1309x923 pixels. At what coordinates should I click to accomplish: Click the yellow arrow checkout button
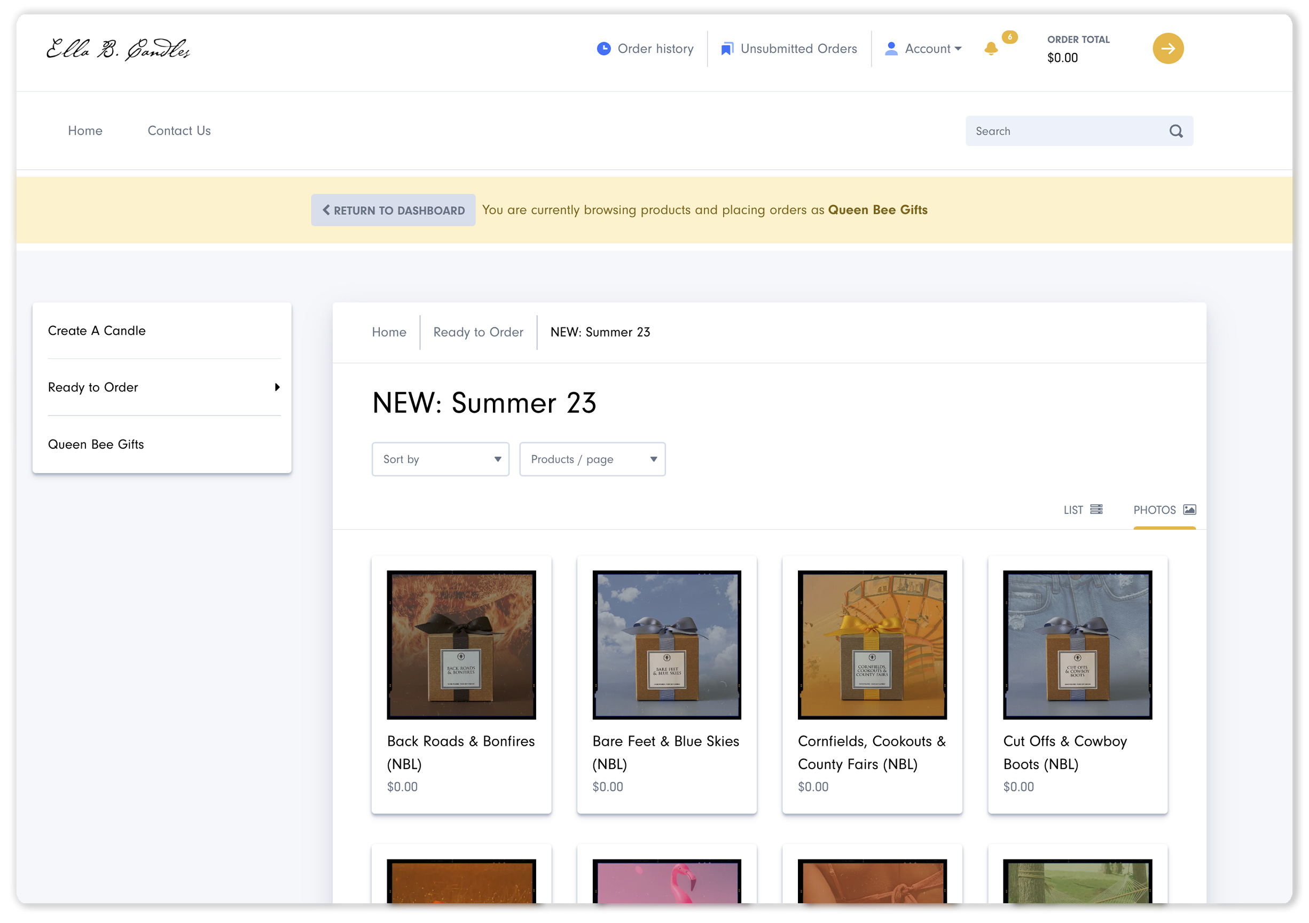tap(1167, 49)
